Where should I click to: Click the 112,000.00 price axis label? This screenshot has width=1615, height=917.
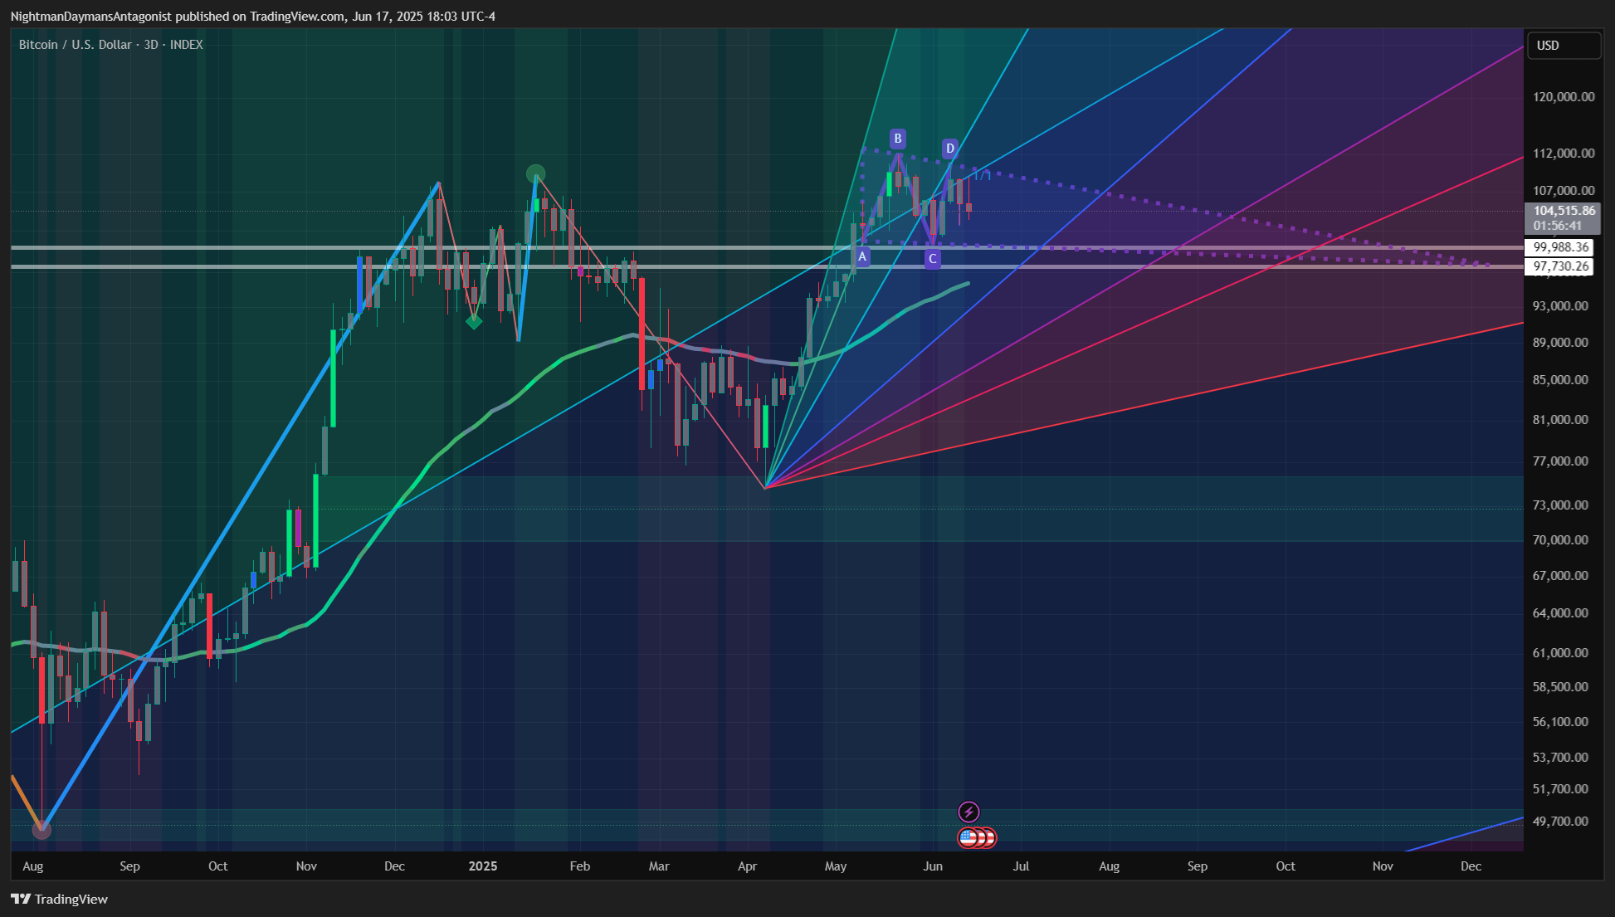click(1564, 154)
